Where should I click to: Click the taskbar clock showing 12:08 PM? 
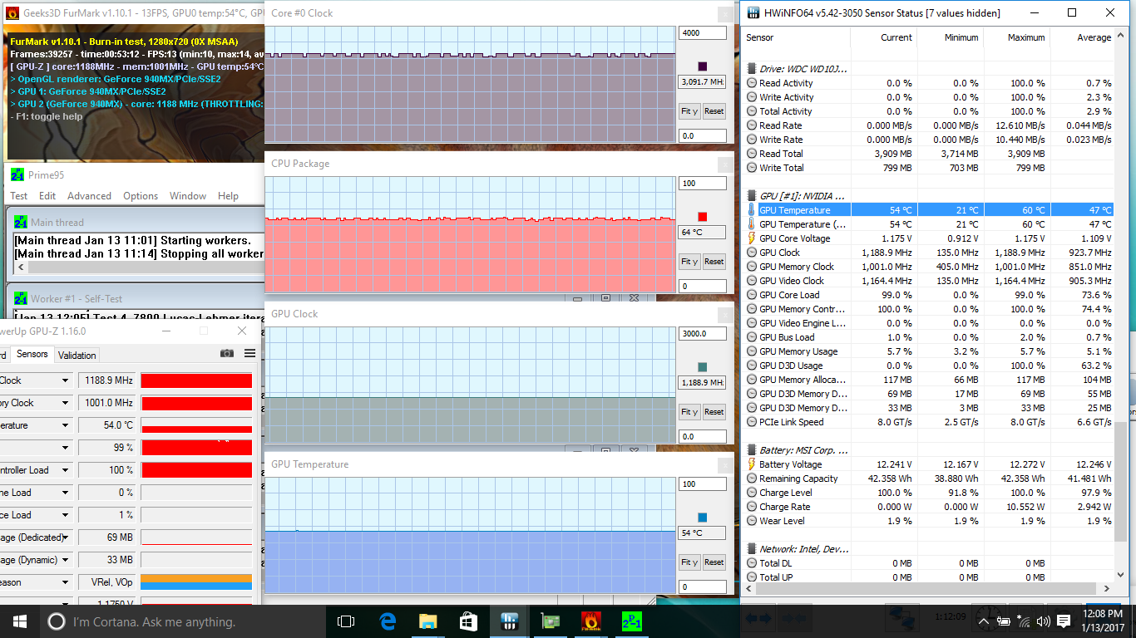click(x=1103, y=621)
